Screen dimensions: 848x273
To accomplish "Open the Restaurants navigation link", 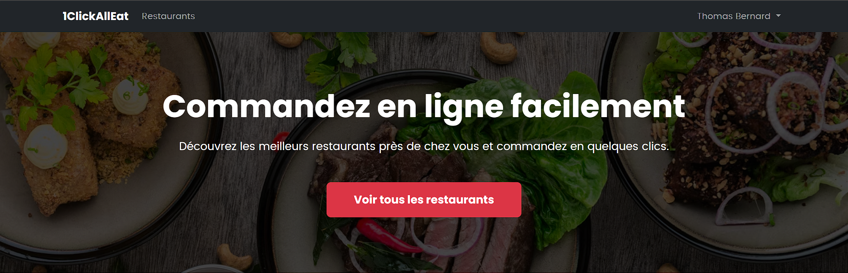I will point(168,16).
